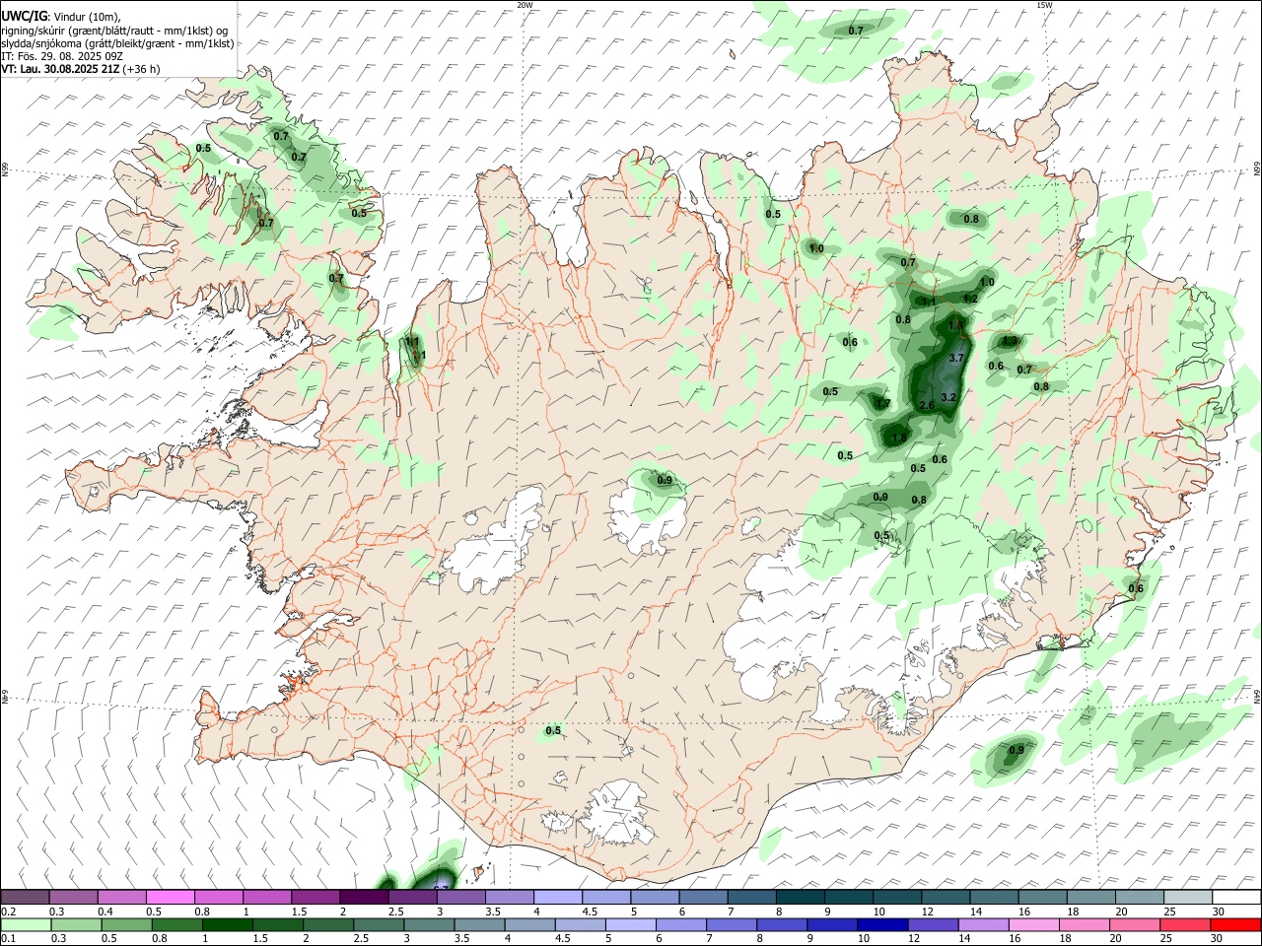
Task: Click the '0.2' label on the snow scale
Action: click(x=8, y=912)
